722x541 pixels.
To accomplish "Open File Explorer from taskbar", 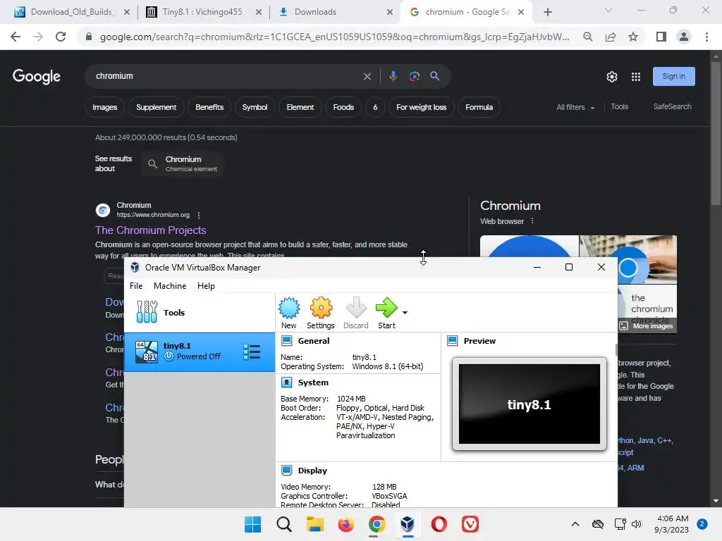I will point(315,524).
